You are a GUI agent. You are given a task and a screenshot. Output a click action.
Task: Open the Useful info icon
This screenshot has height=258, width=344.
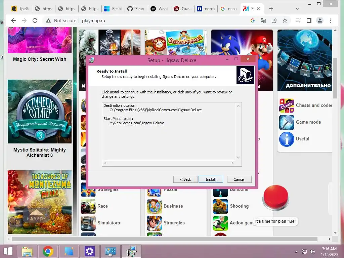287,139
